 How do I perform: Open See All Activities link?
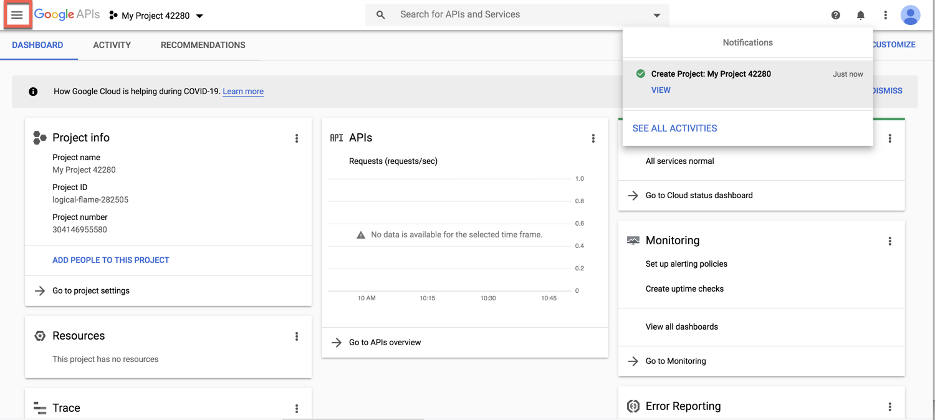pyautogui.click(x=674, y=128)
